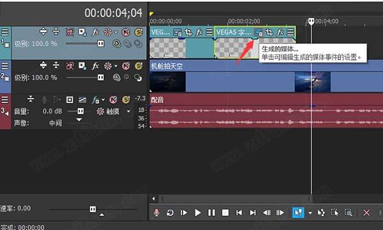Expand automation settings dropdown on track 1
The width and height of the screenshot is (383, 230).
pos(116,32)
